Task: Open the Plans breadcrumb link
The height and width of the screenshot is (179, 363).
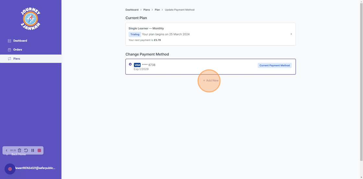Action: 146,10
